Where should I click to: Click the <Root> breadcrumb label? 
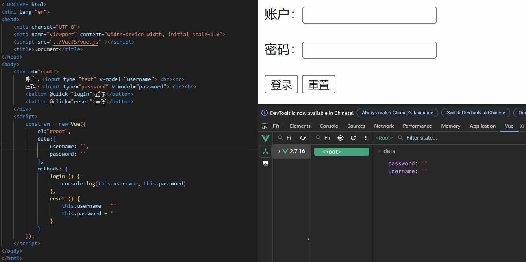click(384, 138)
